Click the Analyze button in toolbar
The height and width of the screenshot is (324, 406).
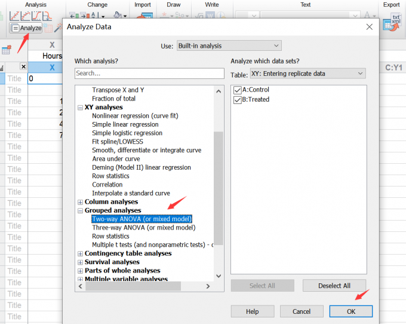pyautogui.click(x=26, y=27)
